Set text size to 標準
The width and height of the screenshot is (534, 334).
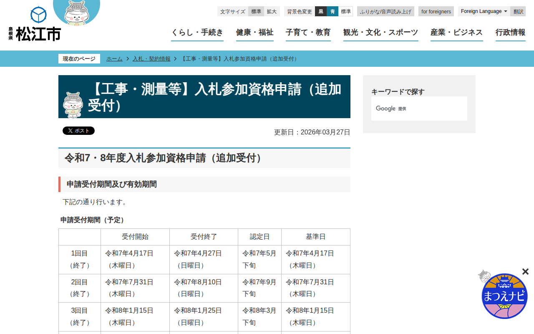coord(256,11)
